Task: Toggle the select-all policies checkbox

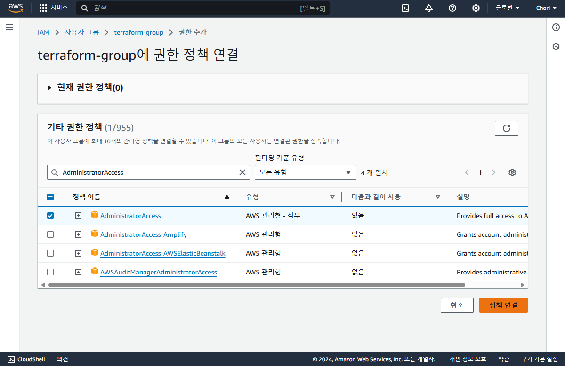Action: [x=50, y=197]
